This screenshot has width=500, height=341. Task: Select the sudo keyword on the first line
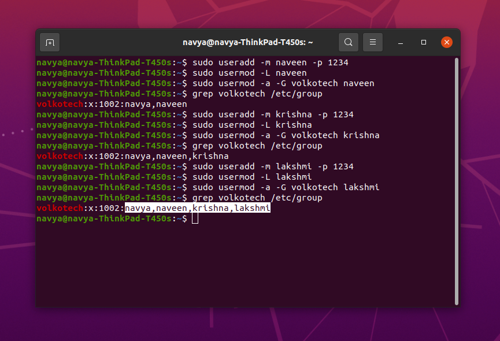(204, 62)
